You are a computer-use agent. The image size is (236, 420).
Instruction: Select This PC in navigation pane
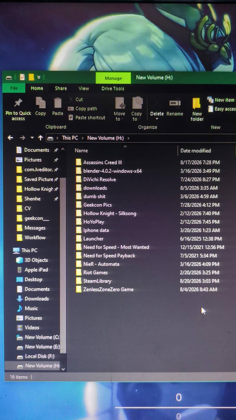(29, 250)
